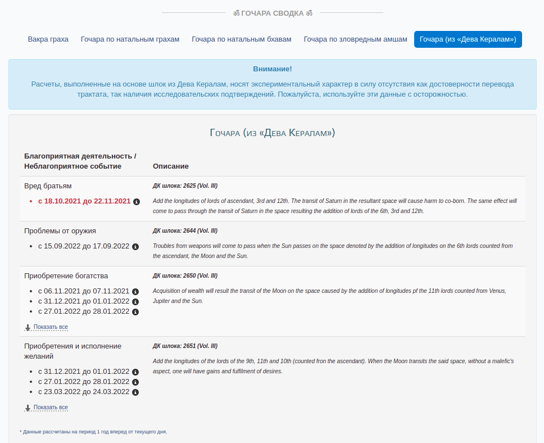The width and height of the screenshot is (544, 443).
Task: Click the Приобретения и исполнение желаний title
Action: 73,351
